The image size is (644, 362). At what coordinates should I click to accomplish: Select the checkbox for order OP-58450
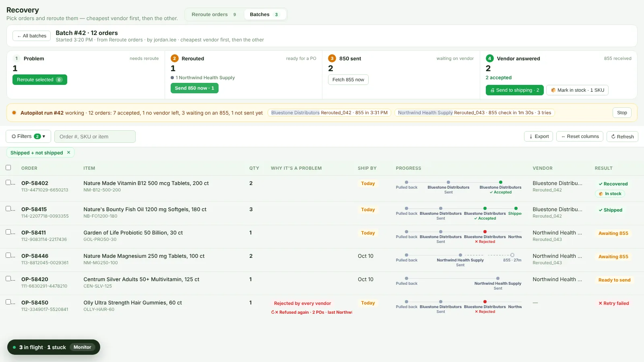(x=8, y=302)
